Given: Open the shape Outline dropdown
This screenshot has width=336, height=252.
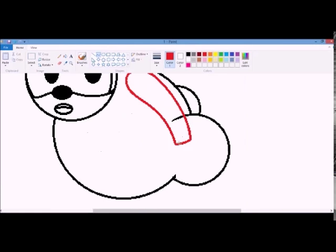Looking at the screenshot, I should pos(140,54).
